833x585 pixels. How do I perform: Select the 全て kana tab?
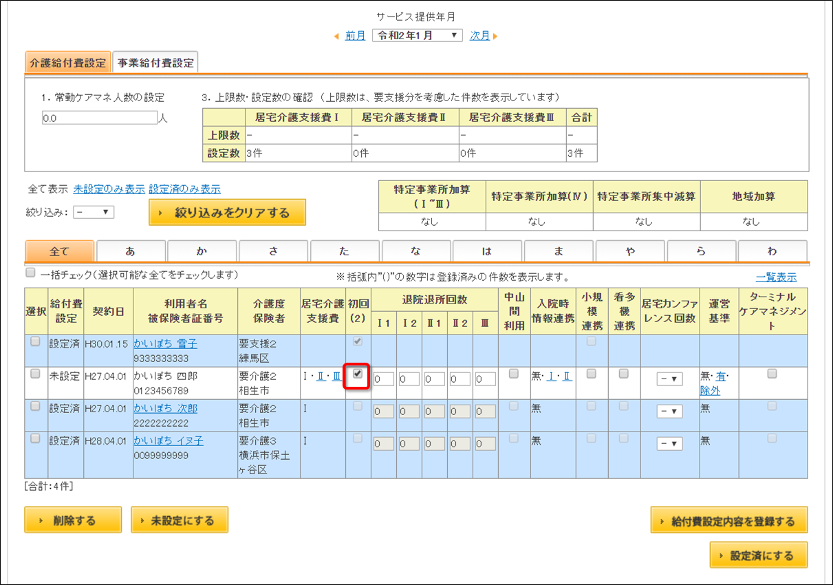[x=60, y=251]
